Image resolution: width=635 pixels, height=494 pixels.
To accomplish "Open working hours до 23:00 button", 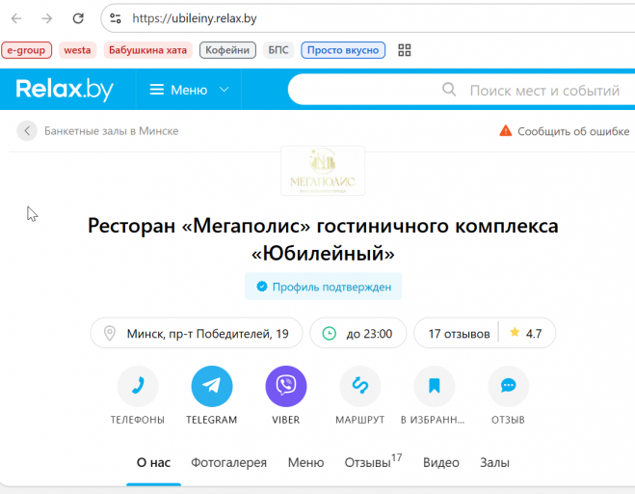I will [x=358, y=334].
